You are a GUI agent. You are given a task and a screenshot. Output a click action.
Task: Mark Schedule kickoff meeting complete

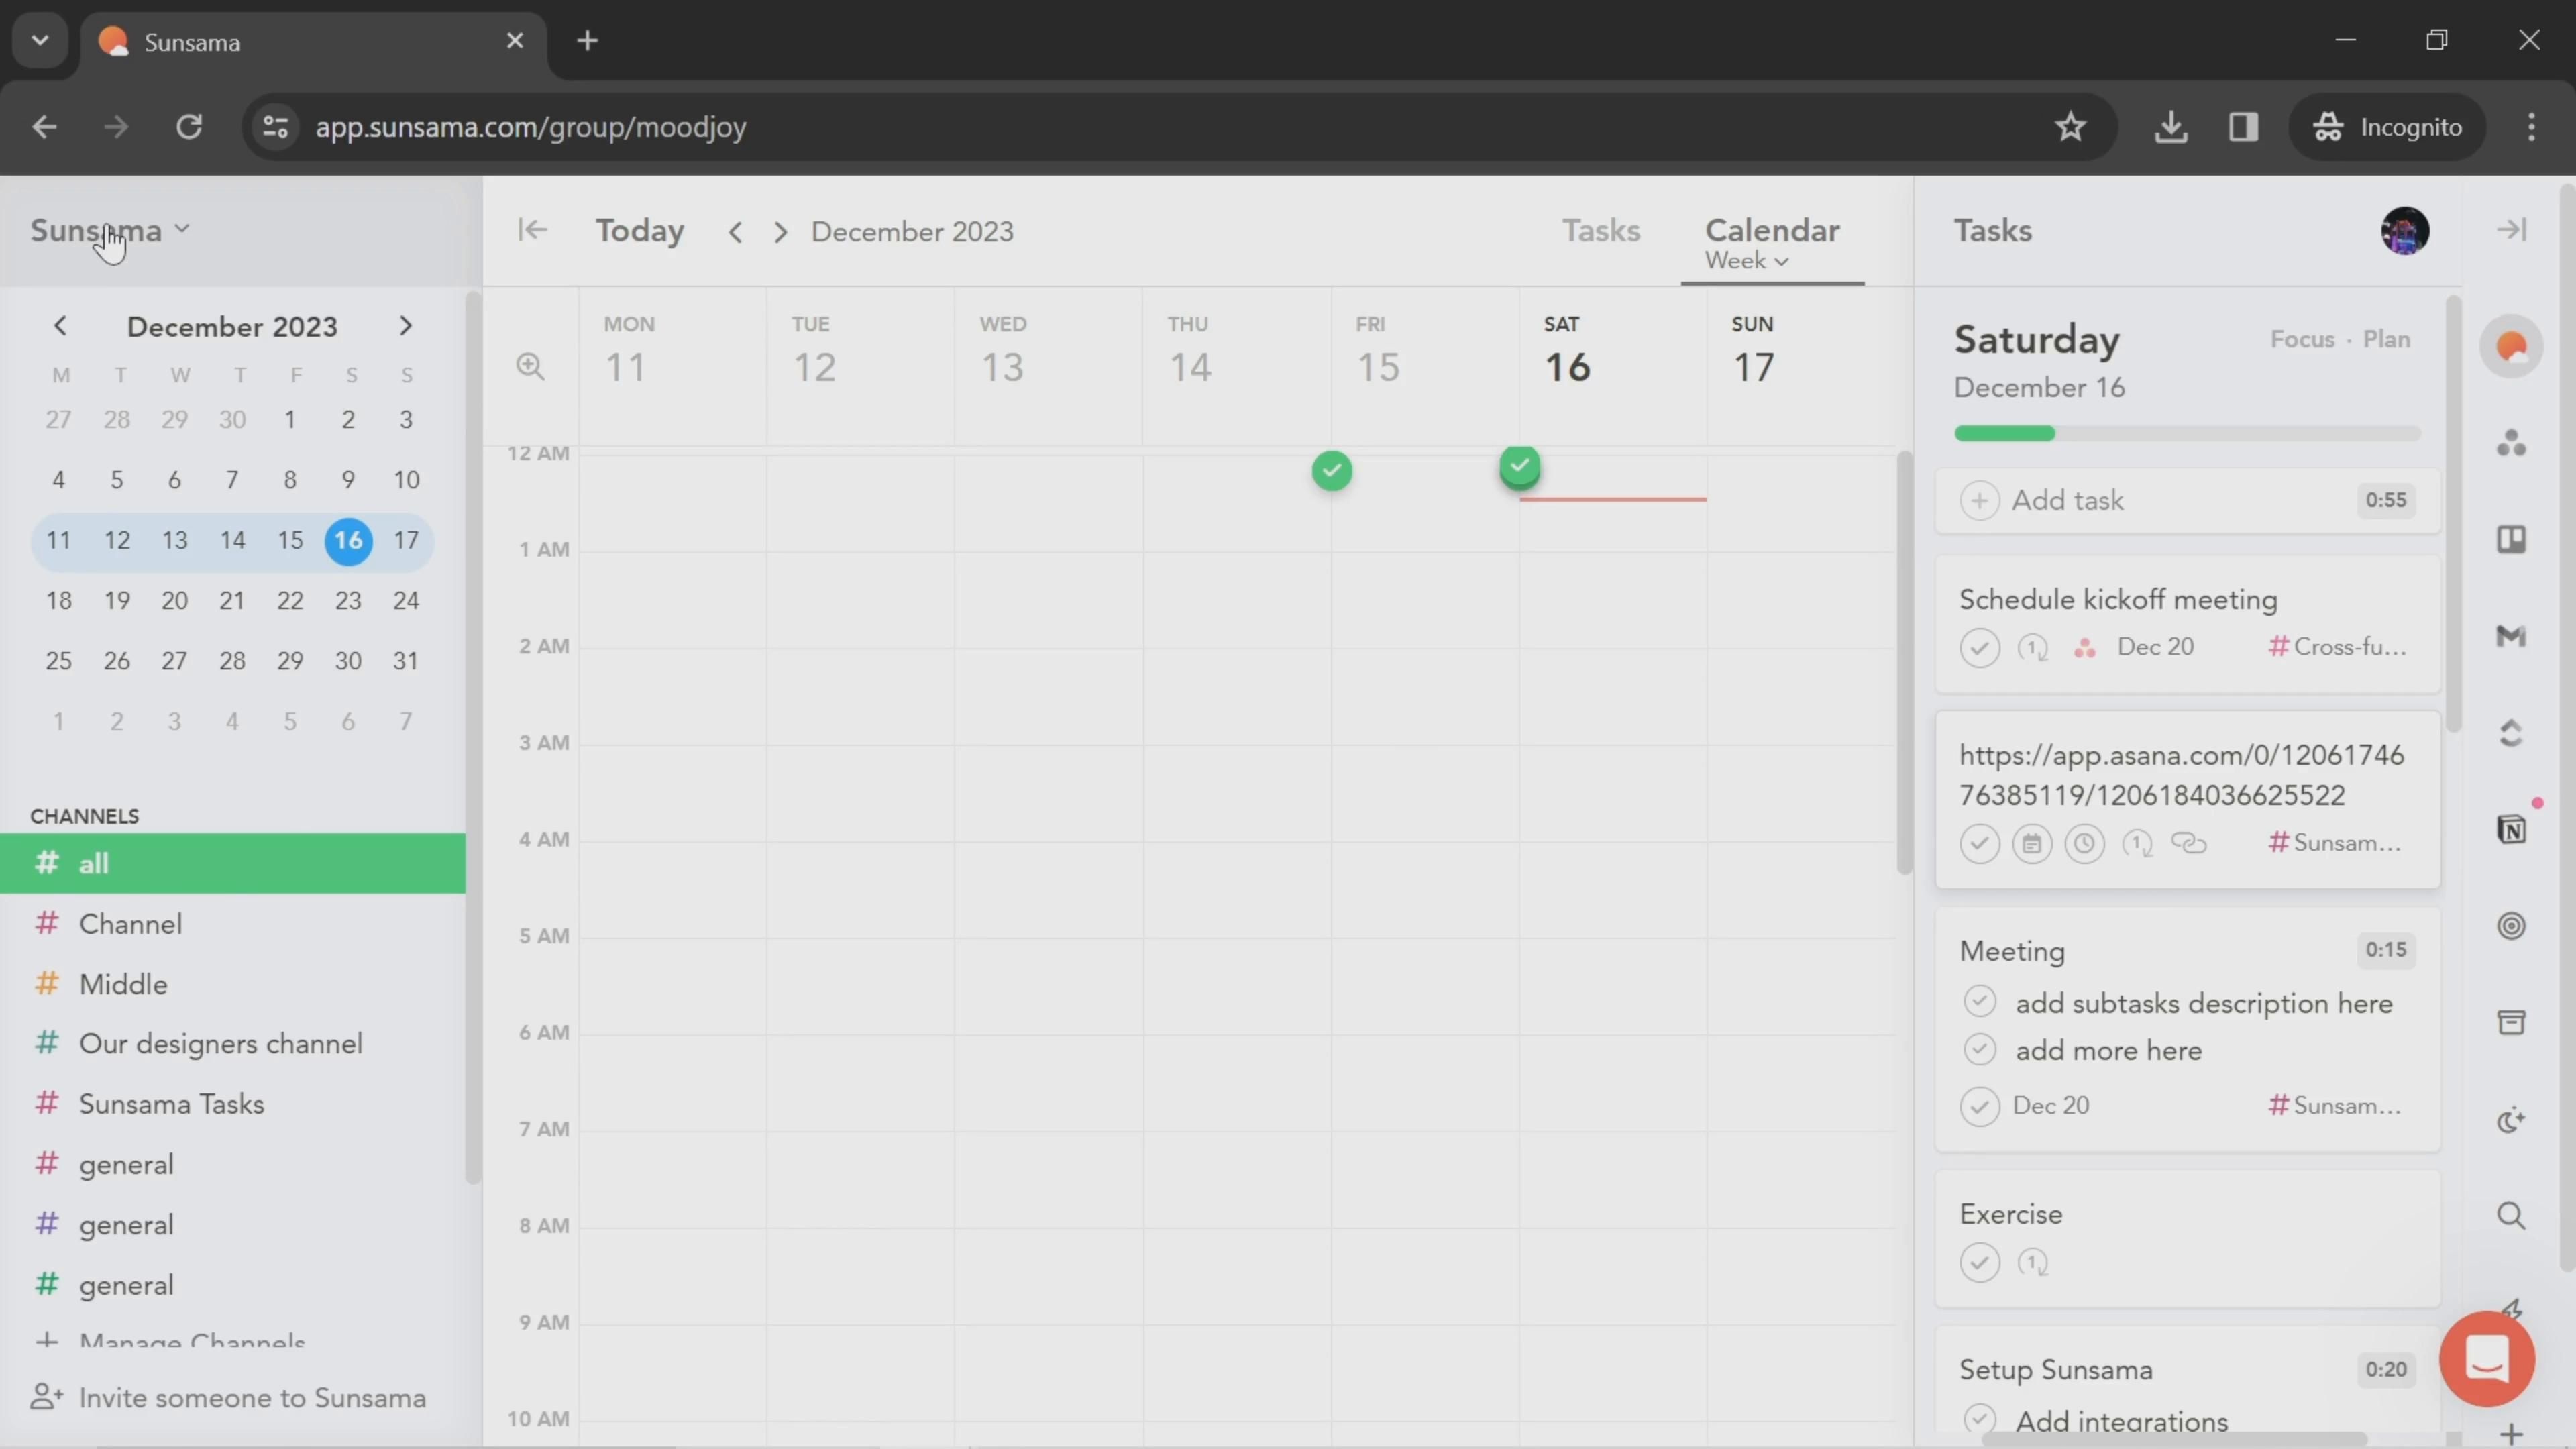[1979, 647]
